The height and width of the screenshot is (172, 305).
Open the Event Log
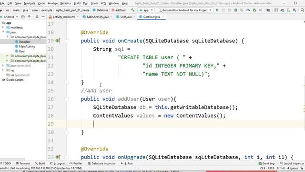[266, 163]
